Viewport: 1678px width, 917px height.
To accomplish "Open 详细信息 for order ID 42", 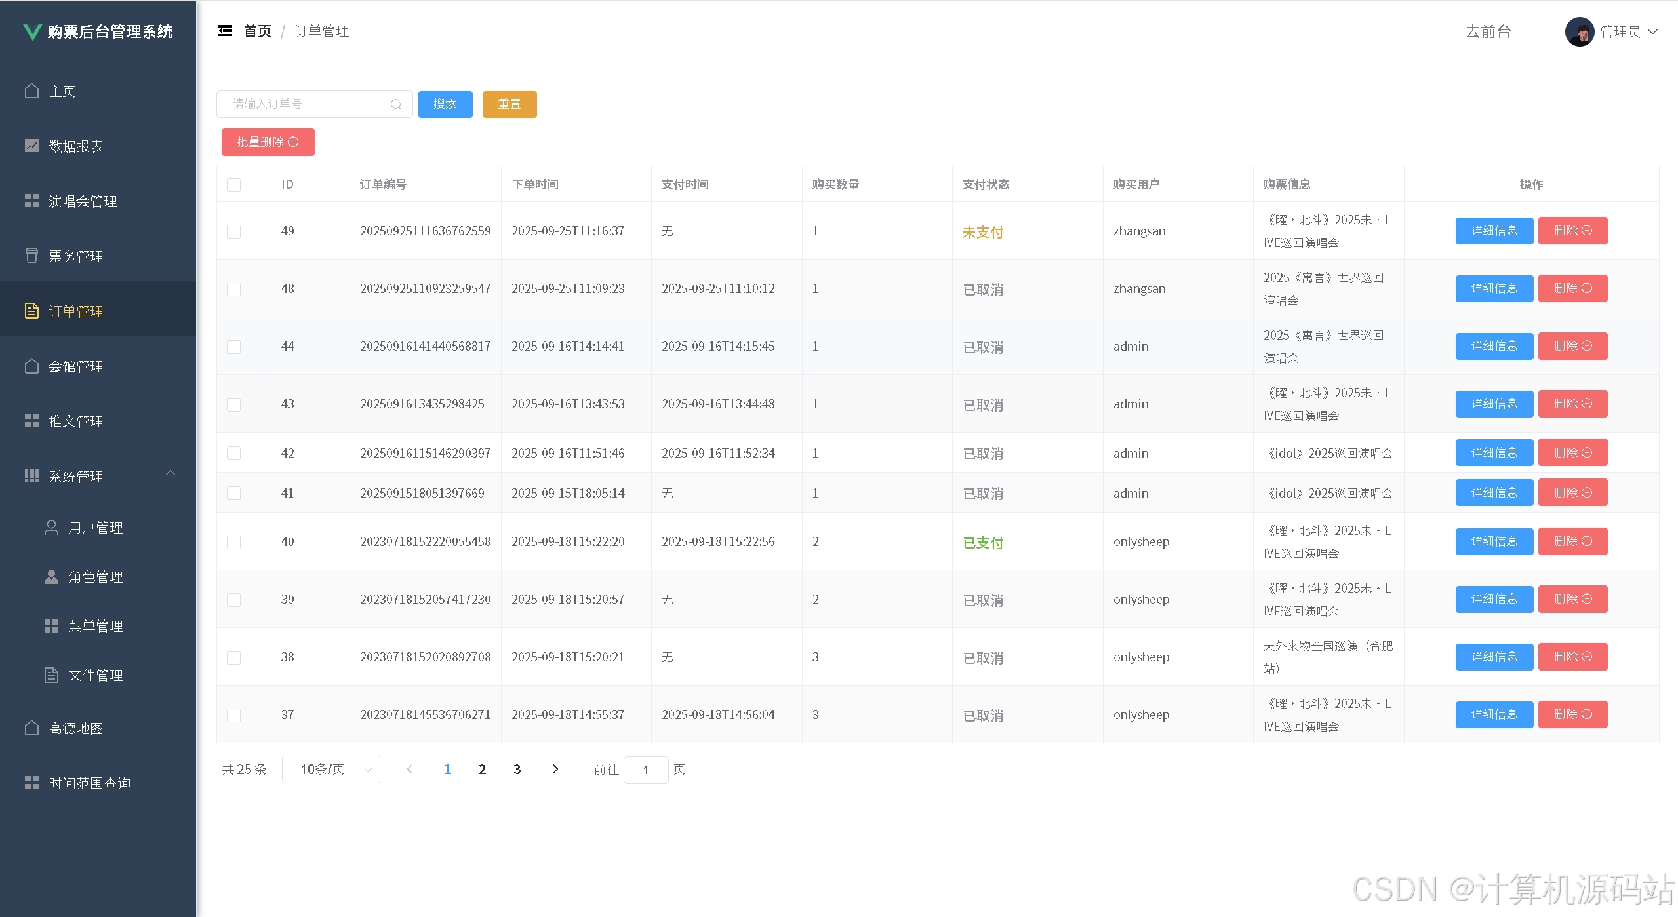I will point(1494,453).
